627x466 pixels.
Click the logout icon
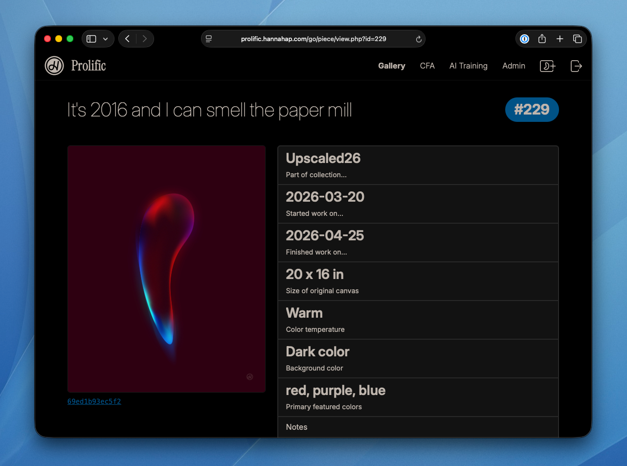coord(576,66)
